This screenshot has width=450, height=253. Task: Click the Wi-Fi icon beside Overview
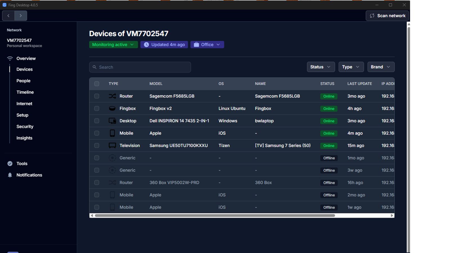[x=10, y=58]
